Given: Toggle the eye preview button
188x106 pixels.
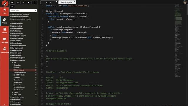Looking at the screenshot, I should coord(12,6).
